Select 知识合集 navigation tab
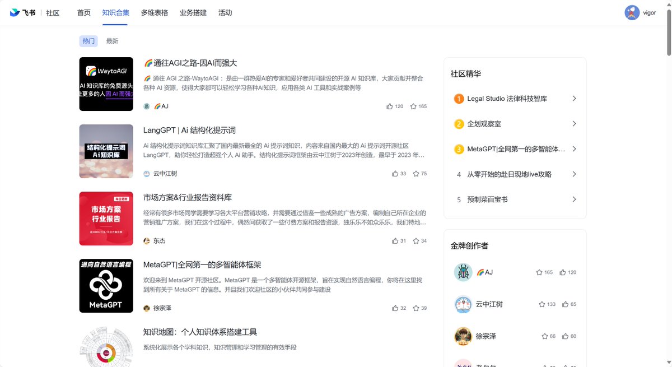Screen dimensions: 672x367 click(116, 12)
